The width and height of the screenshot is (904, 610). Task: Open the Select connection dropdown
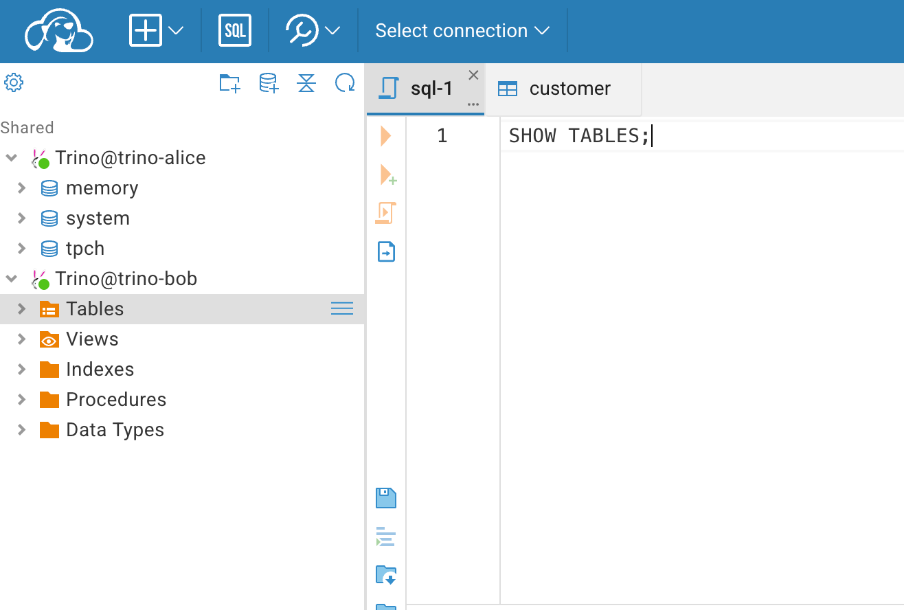[462, 31]
